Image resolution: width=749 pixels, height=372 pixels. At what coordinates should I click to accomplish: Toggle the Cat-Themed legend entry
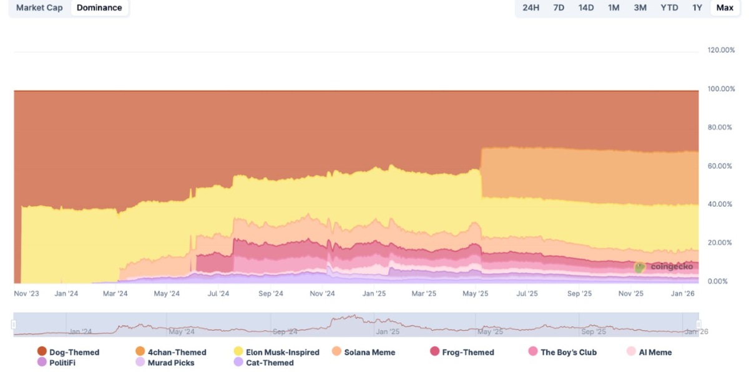pos(263,362)
